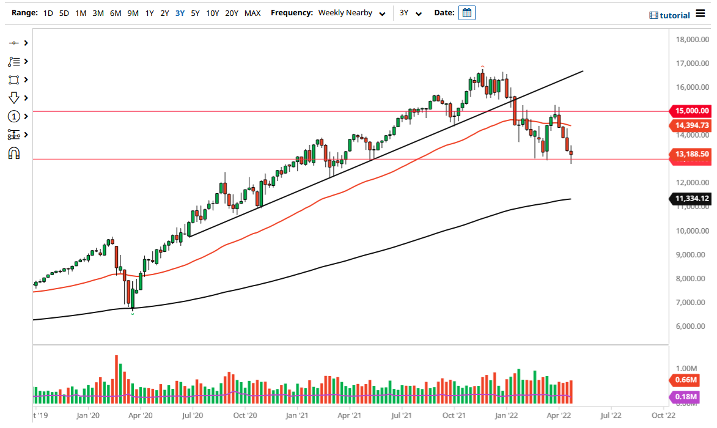The height and width of the screenshot is (428, 717).
Task: Expand the rectangle shape options arrow
Action: [26, 80]
